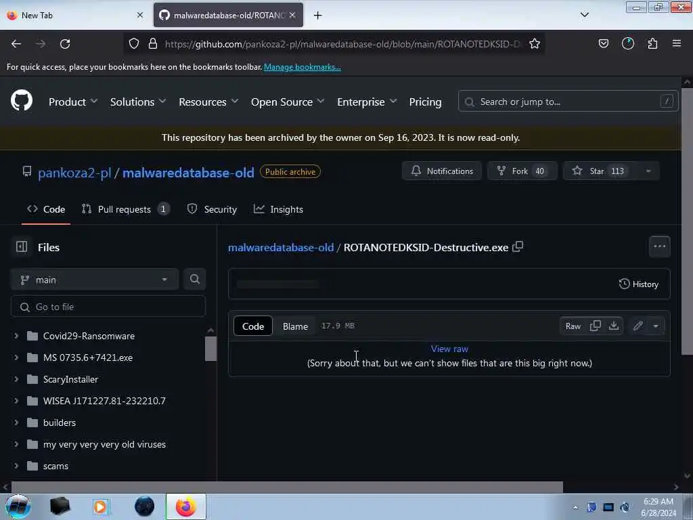Screen dimensions: 693x520
Task: Click the edit pencil icon
Action: point(638,326)
